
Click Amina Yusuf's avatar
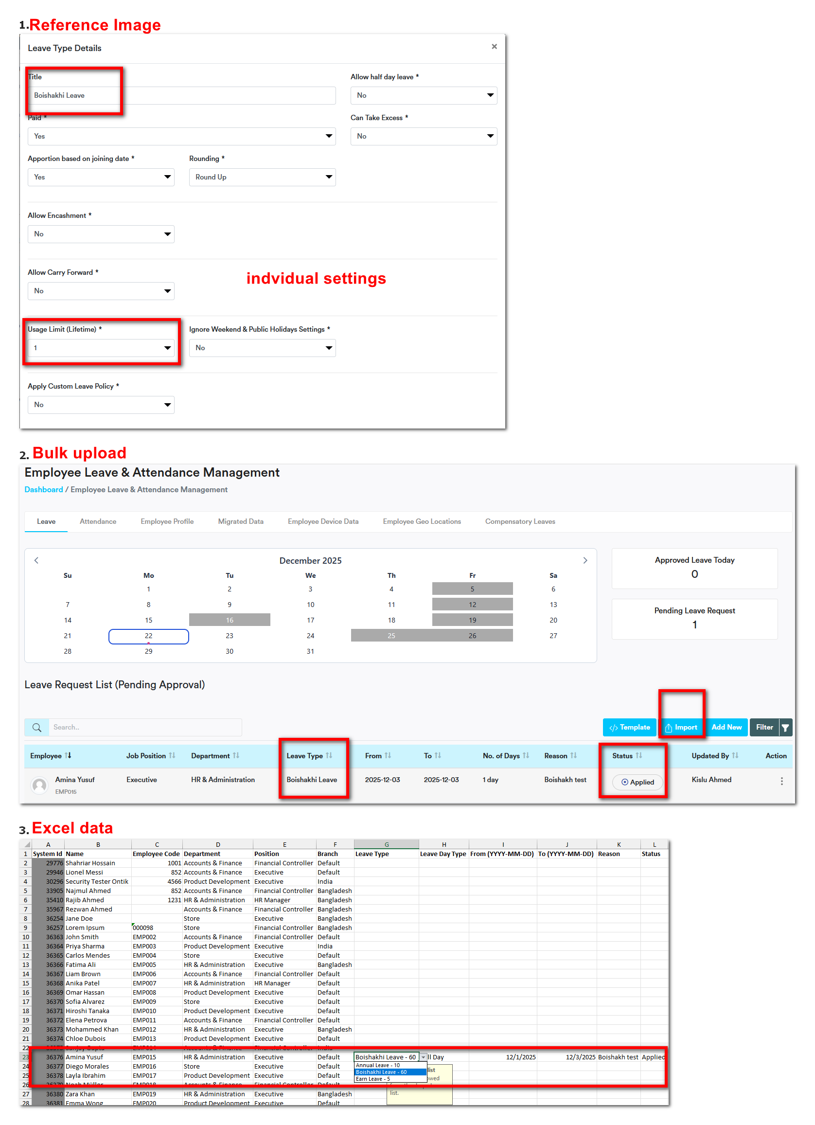39,785
